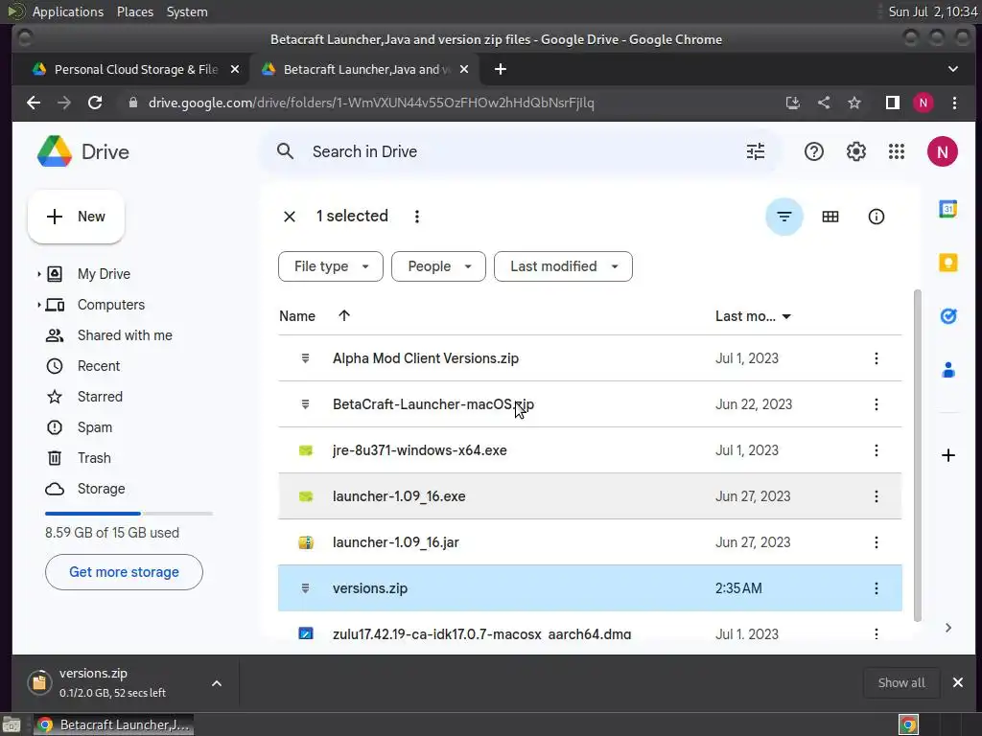Open advanced search options icon
The width and height of the screenshot is (982, 736).
[x=756, y=151]
